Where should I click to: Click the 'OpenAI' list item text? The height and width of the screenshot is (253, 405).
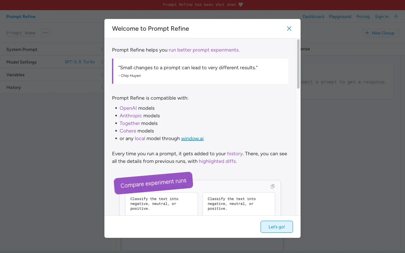[x=128, y=108]
